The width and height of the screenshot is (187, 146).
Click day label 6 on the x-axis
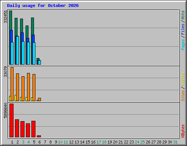[39, 142]
